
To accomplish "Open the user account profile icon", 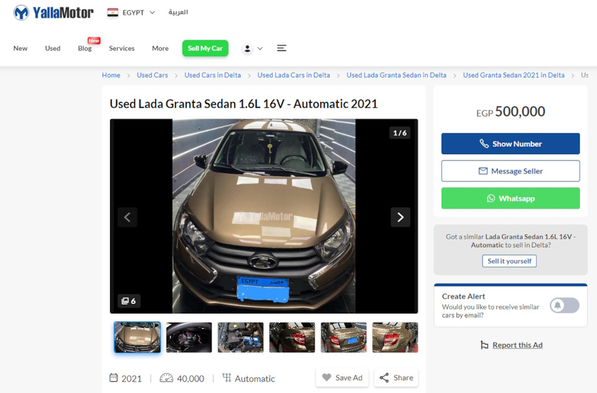I will (x=248, y=49).
